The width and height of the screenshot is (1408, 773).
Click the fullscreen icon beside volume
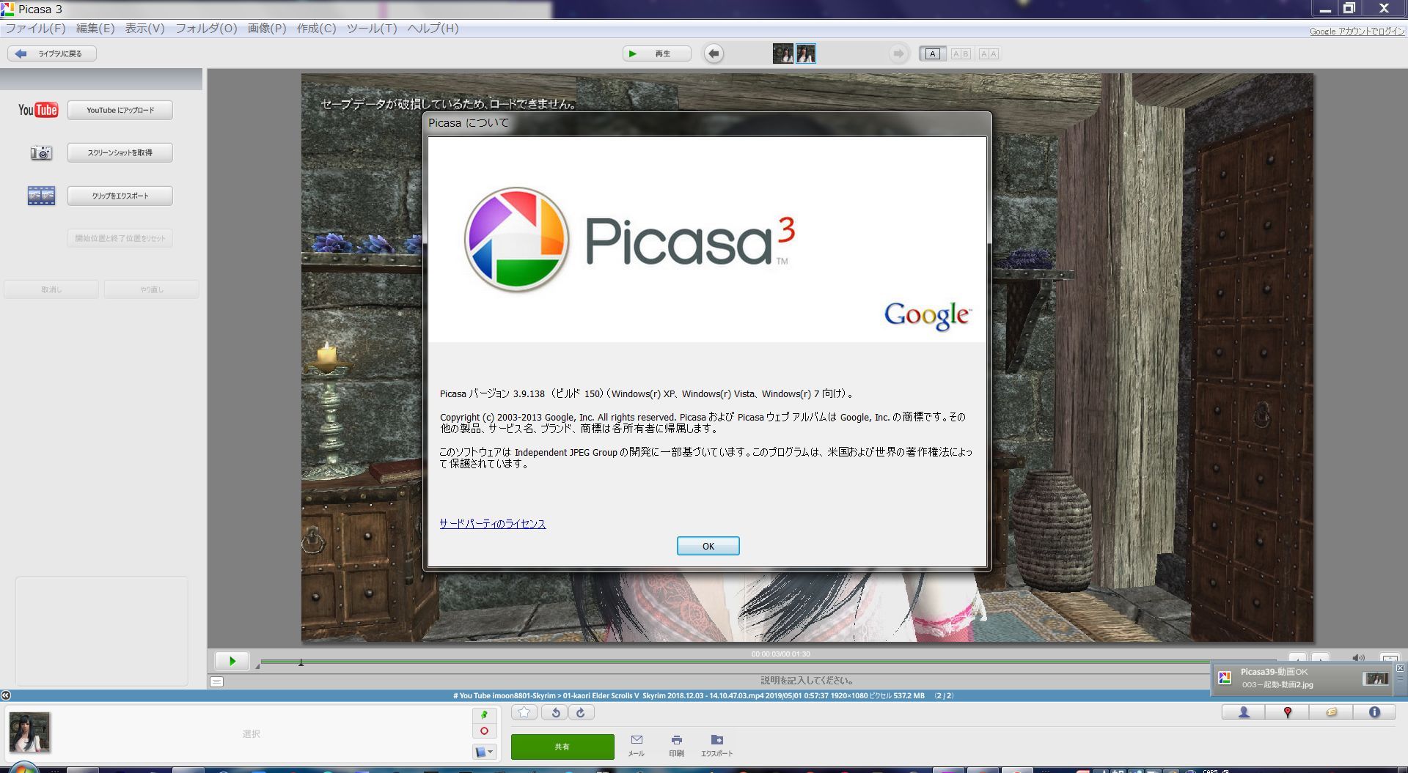pos(1390,659)
